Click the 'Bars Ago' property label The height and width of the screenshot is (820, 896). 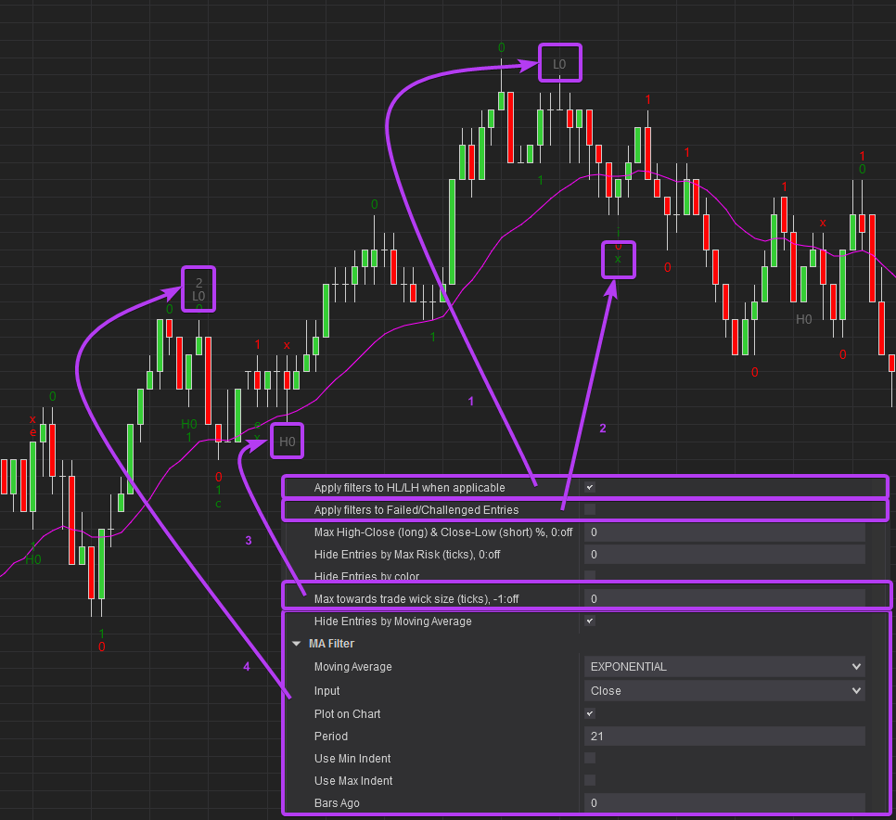tap(337, 803)
